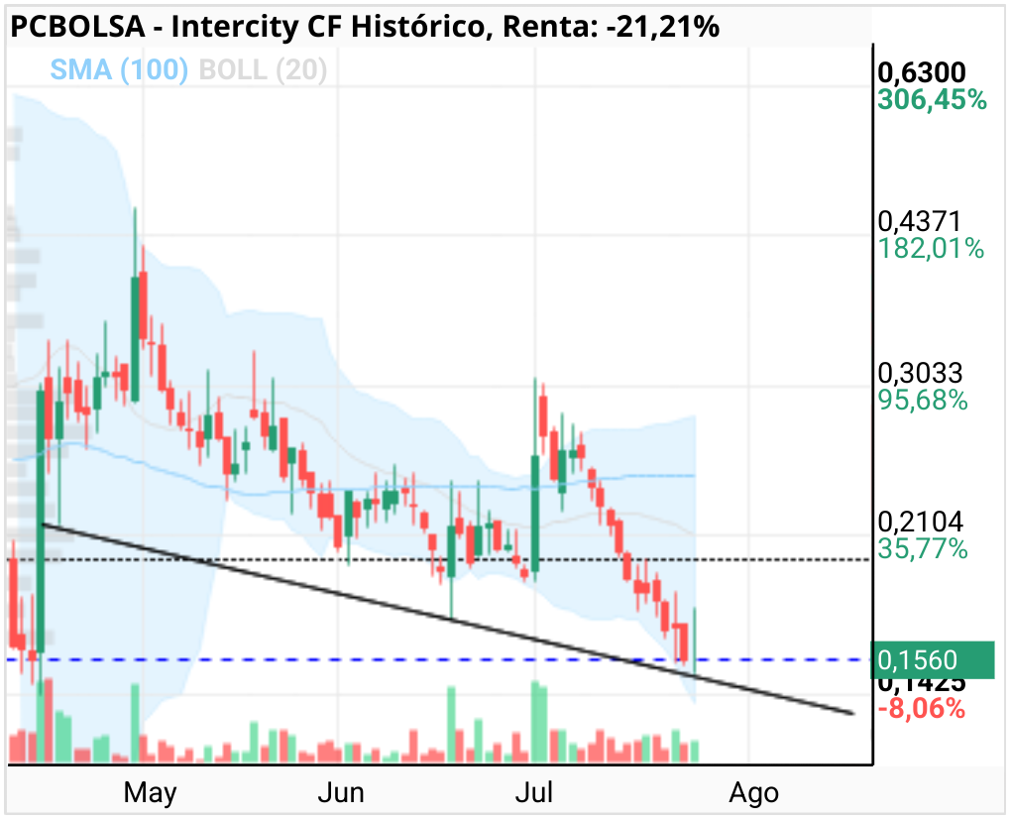Click the BOLL (20) indicator label
The width and height of the screenshot is (1010, 819).
[263, 69]
